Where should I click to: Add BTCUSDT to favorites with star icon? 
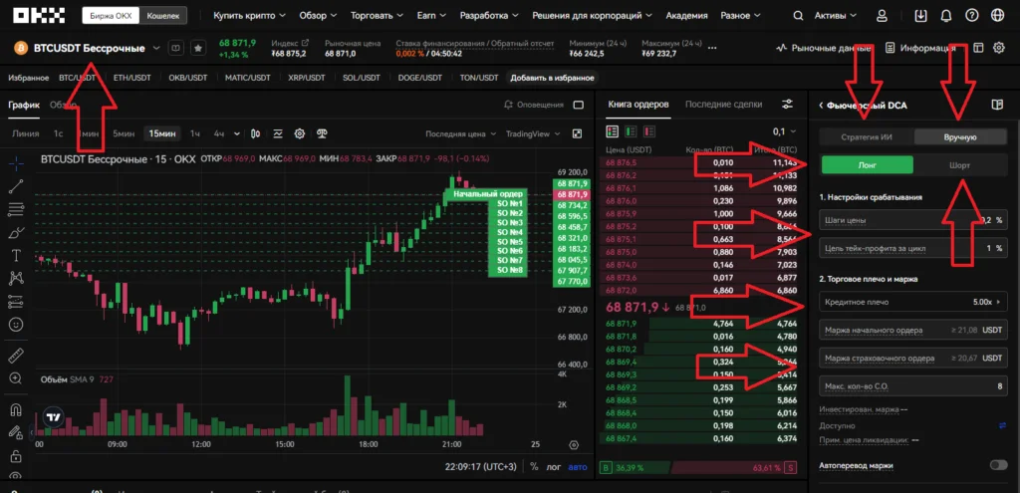(x=198, y=47)
